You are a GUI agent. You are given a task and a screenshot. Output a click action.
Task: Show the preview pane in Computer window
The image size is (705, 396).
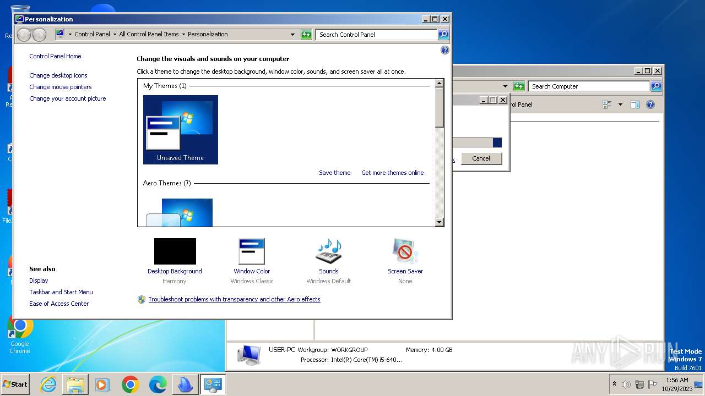coord(635,105)
